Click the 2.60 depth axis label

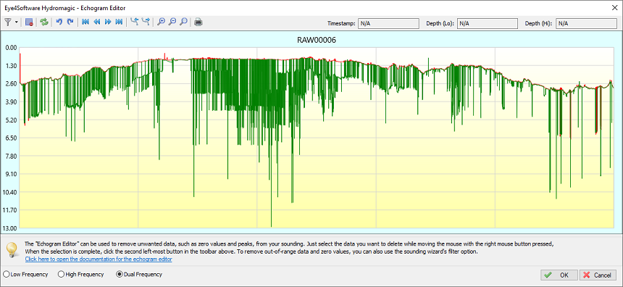pyautogui.click(x=11, y=83)
